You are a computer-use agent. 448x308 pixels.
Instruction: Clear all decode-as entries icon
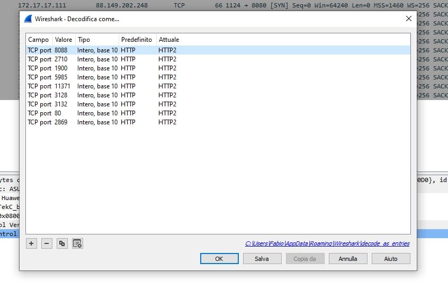point(77,243)
